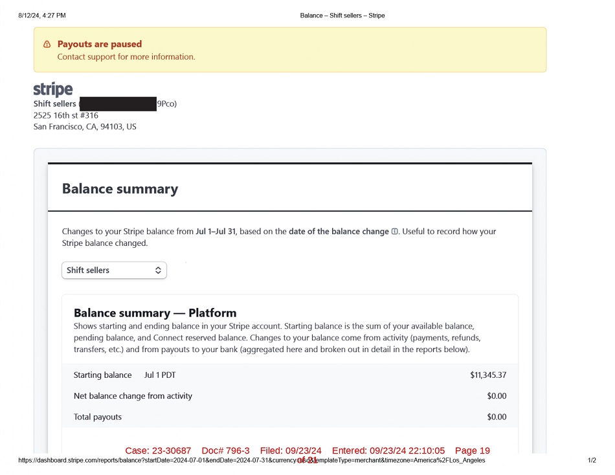Viewport: 615px width, 475px height.
Task: Click the info icon beside date of the balance change
Action: 395,232
